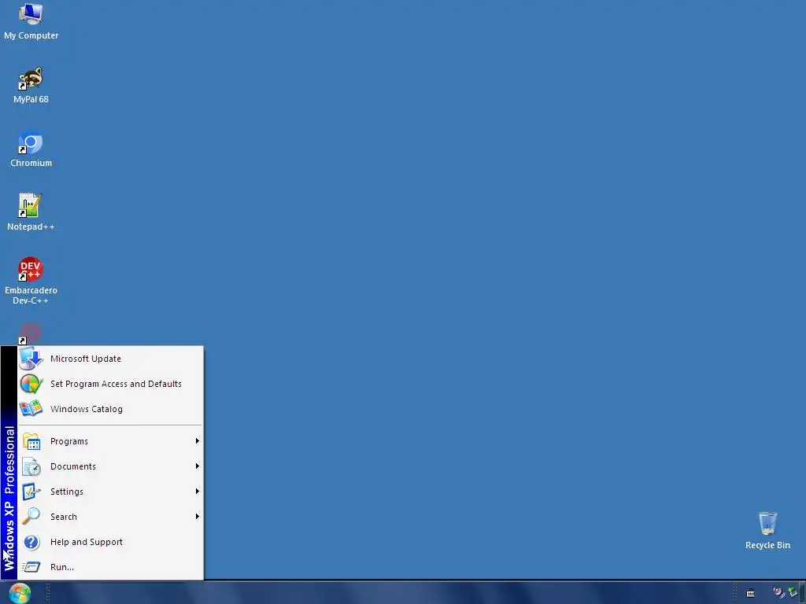806x604 pixels.
Task: Select the Notepad++ desktop shortcut
Action: pyautogui.click(x=31, y=212)
